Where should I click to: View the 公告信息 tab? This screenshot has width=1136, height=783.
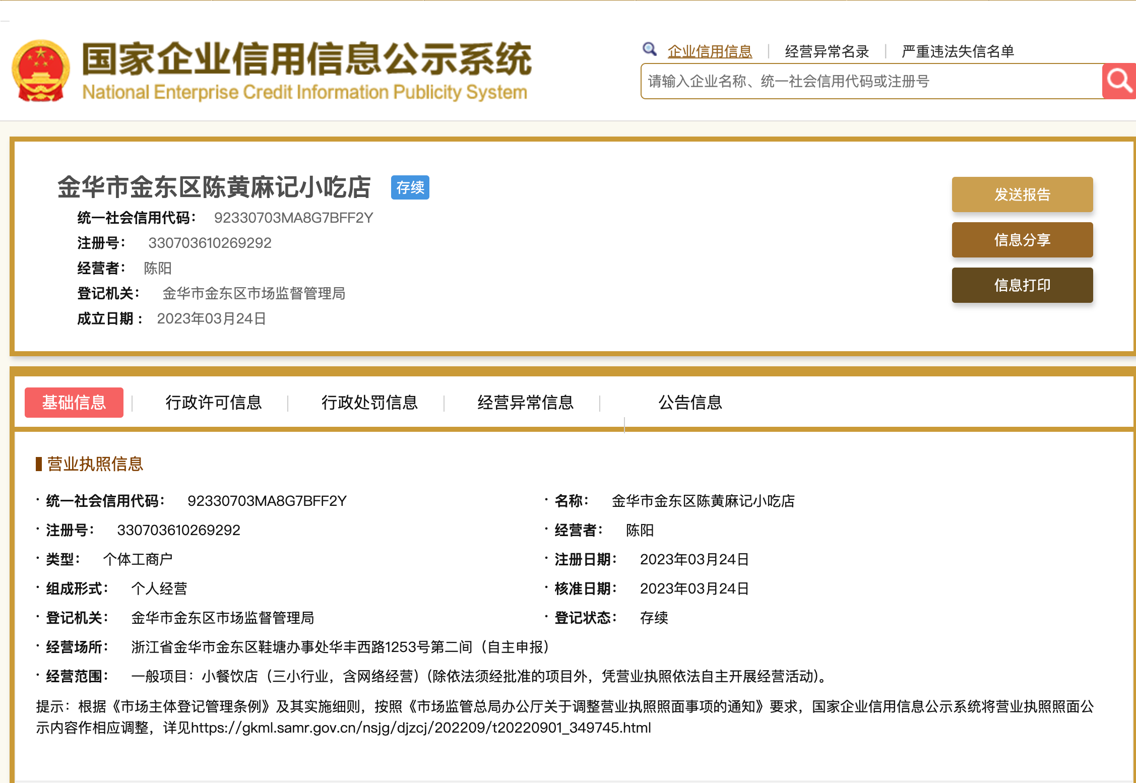(690, 402)
